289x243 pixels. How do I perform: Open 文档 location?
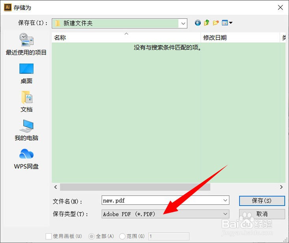[26, 102]
